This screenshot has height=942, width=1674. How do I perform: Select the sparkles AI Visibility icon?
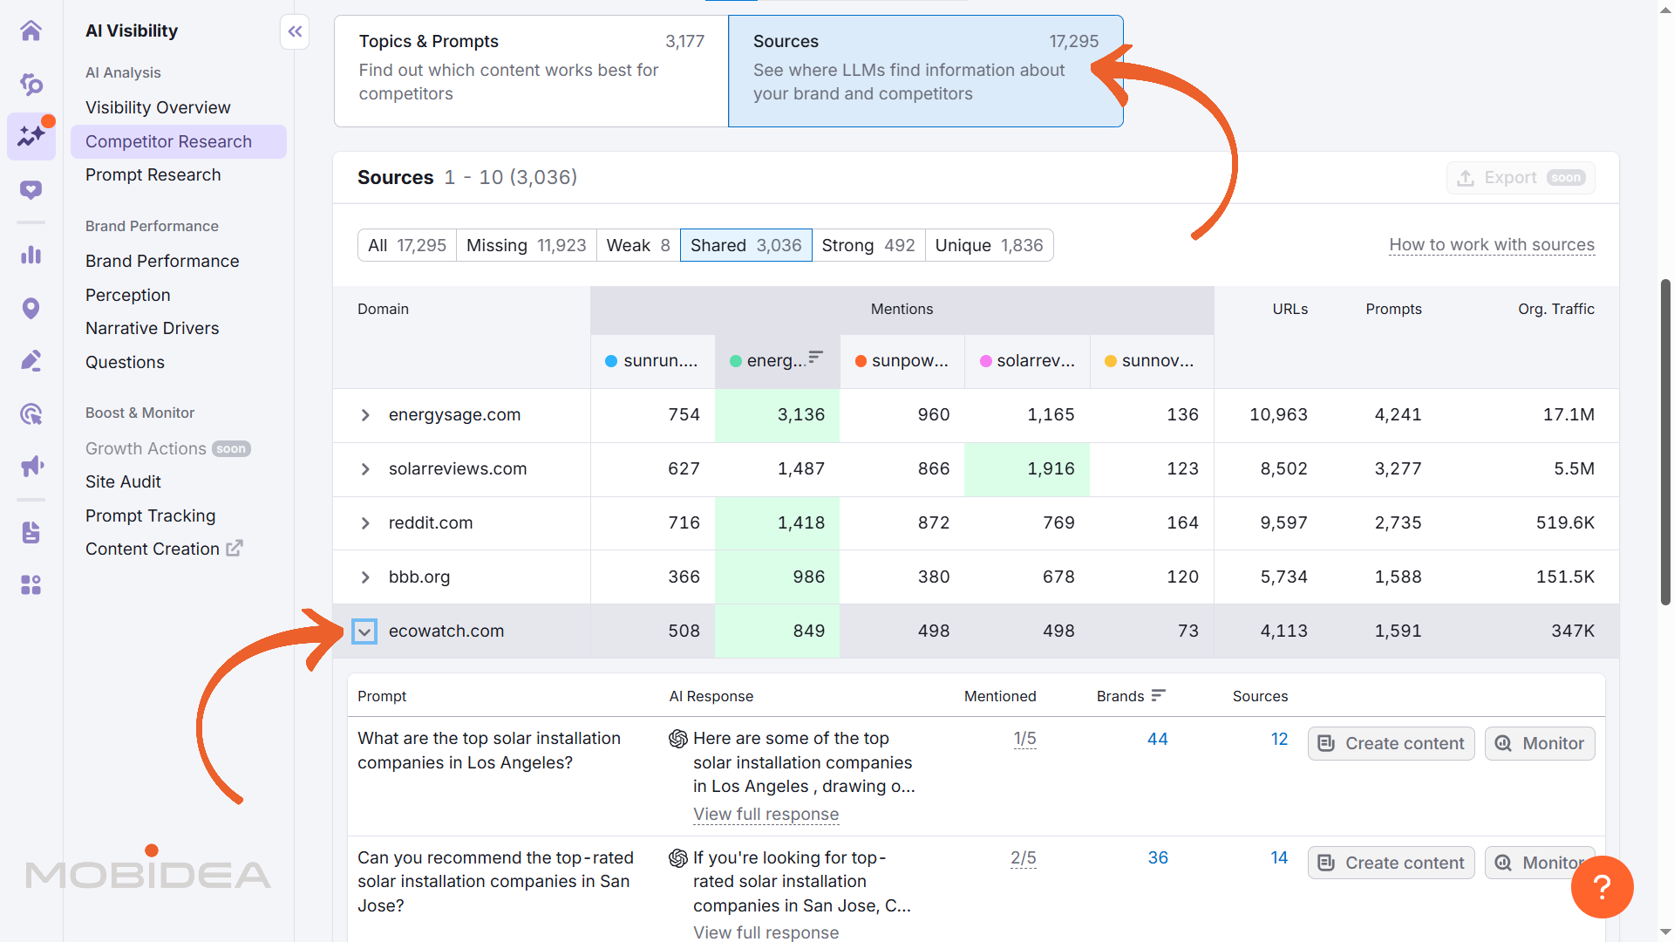tap(31, 136)
